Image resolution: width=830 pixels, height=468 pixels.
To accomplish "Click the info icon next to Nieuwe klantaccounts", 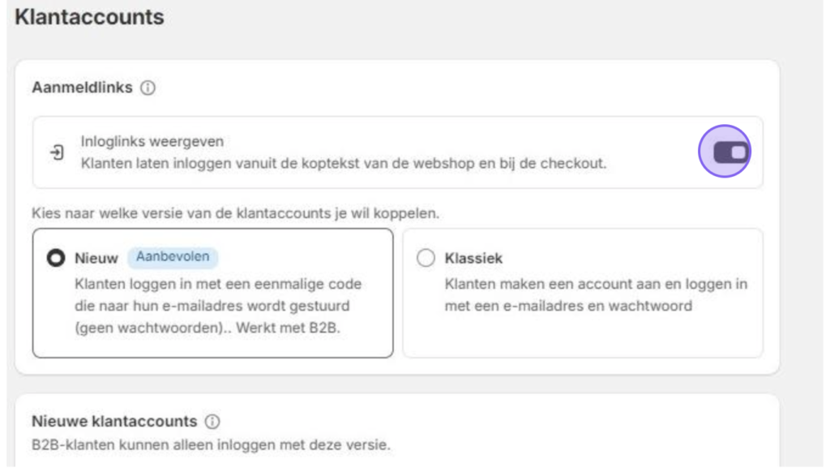I will (x=212, y=422).
